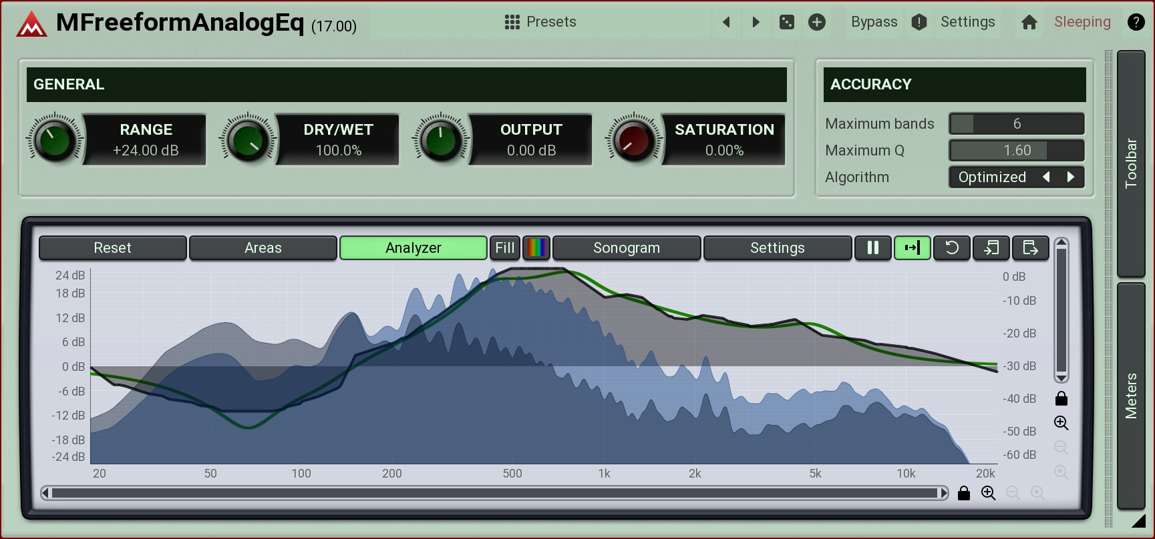Click the zoom-in magnifier beside the vertical scrollbar
Image resolution: width=1155 pixels, height=539 pixels.
pyautogui.click(x=1061, y=423)
